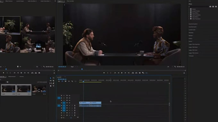The width and height of the screenshot is (218, 122).
Task: Toggle Snap in timeline header
Action: pos(62,81)
